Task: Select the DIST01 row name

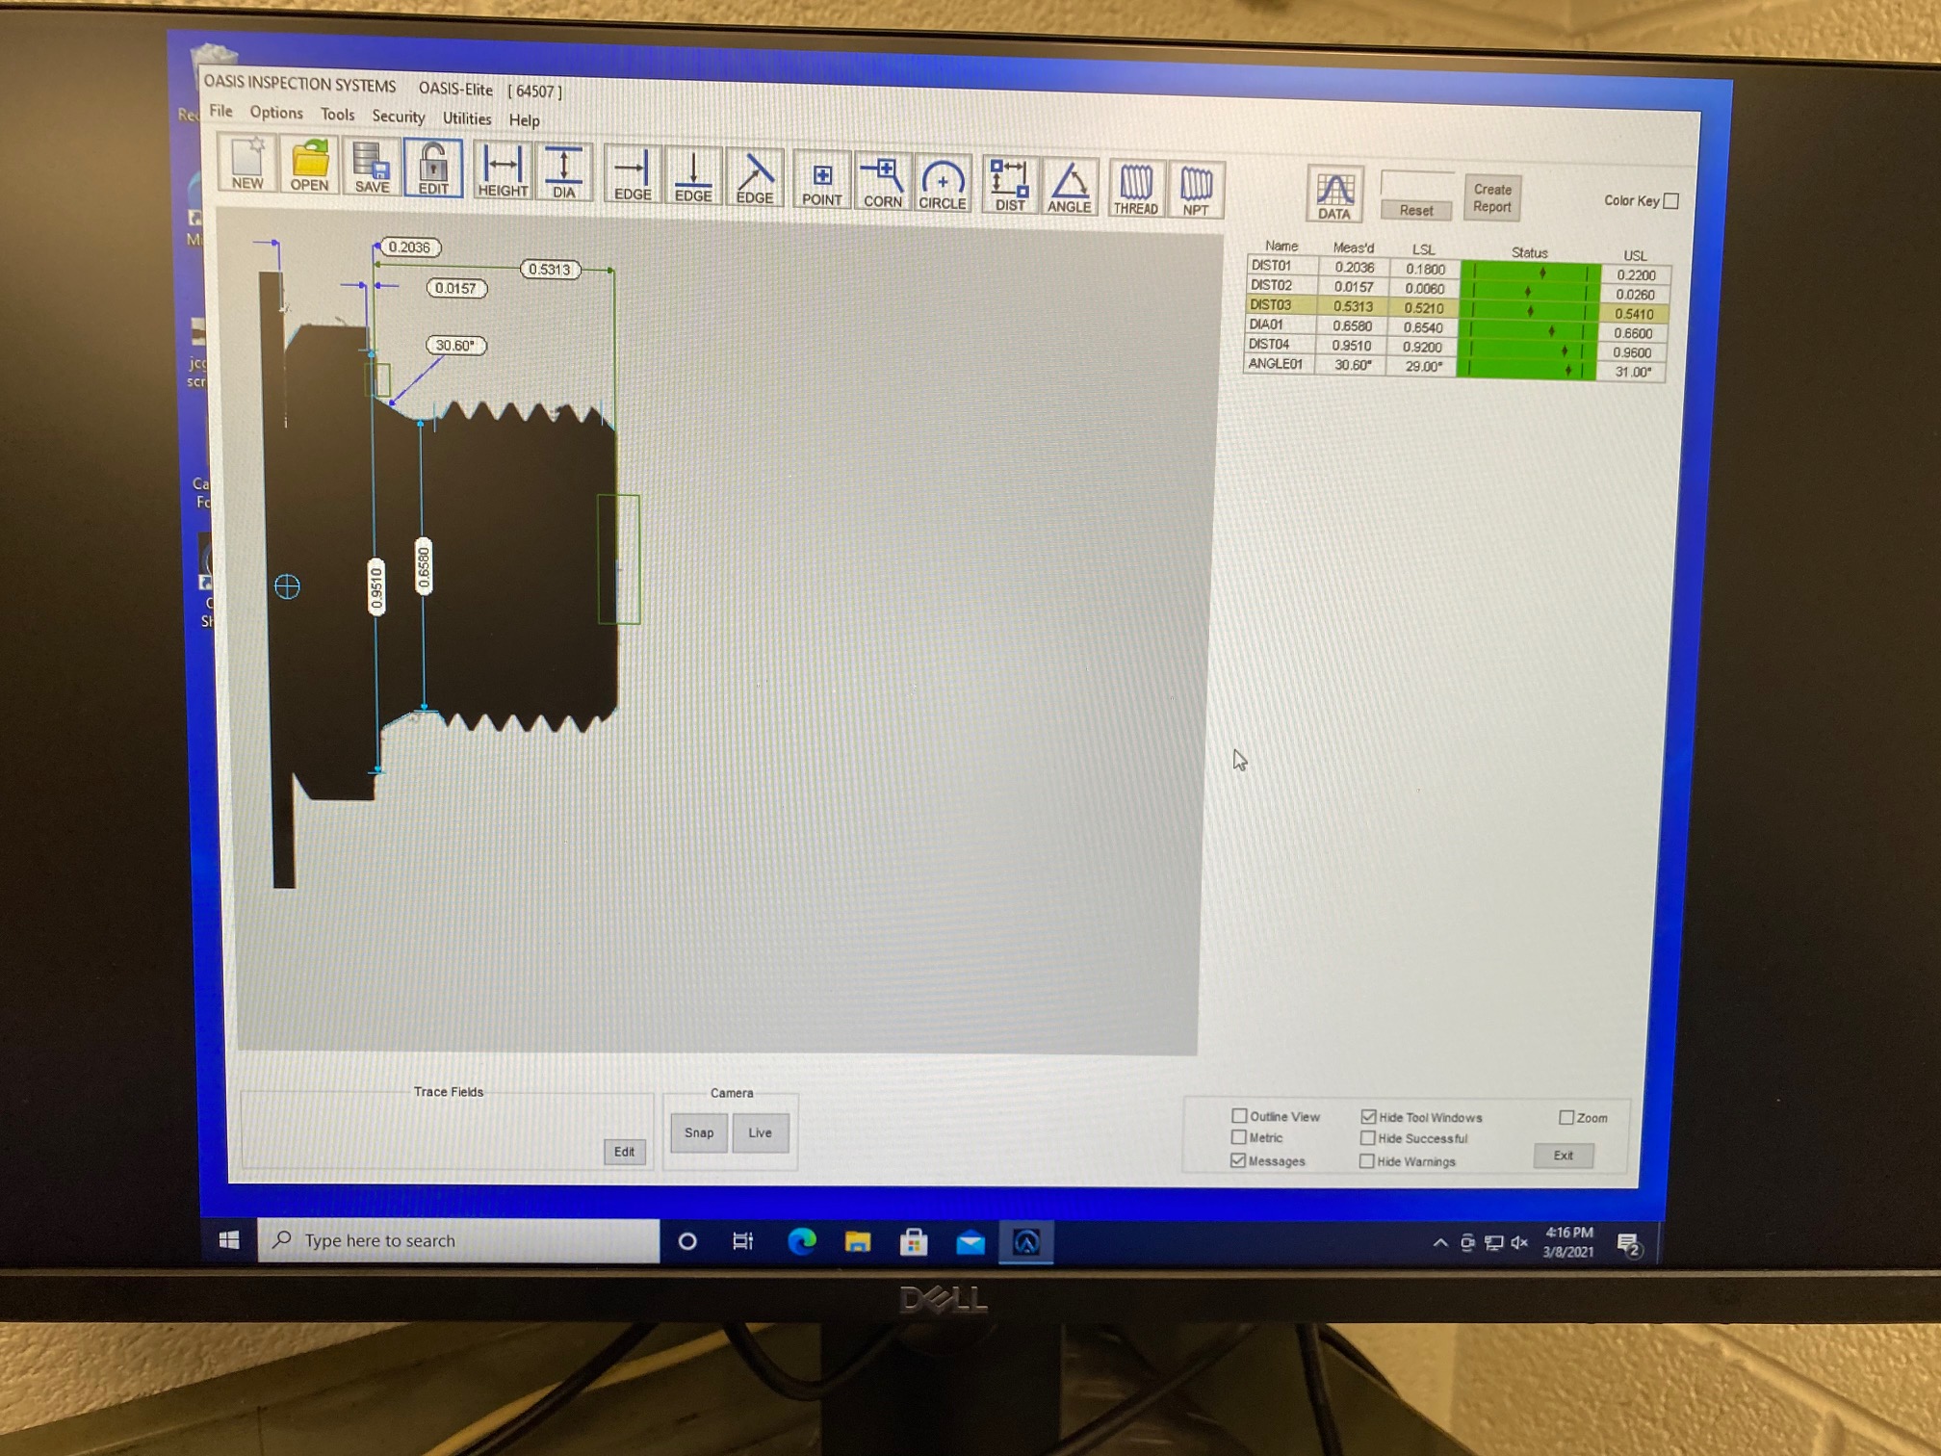Action: [1271, 265]
